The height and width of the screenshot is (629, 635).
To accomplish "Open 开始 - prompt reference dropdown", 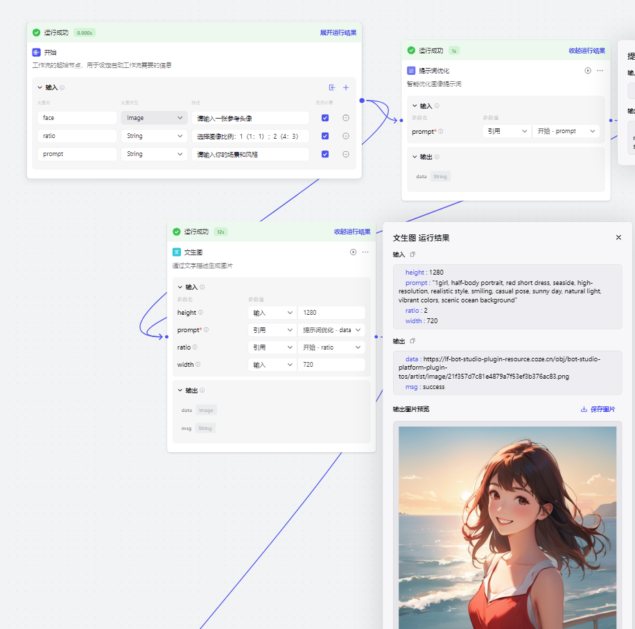I will click(x=566, y=131).
